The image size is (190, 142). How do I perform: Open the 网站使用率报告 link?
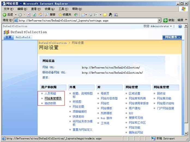point(139,103)
